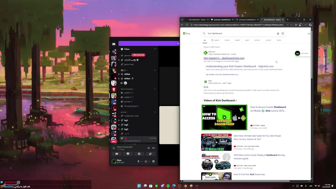The image size is (336, 189).
Task: Open the Windows Start menu
Action: click(139, 186)
